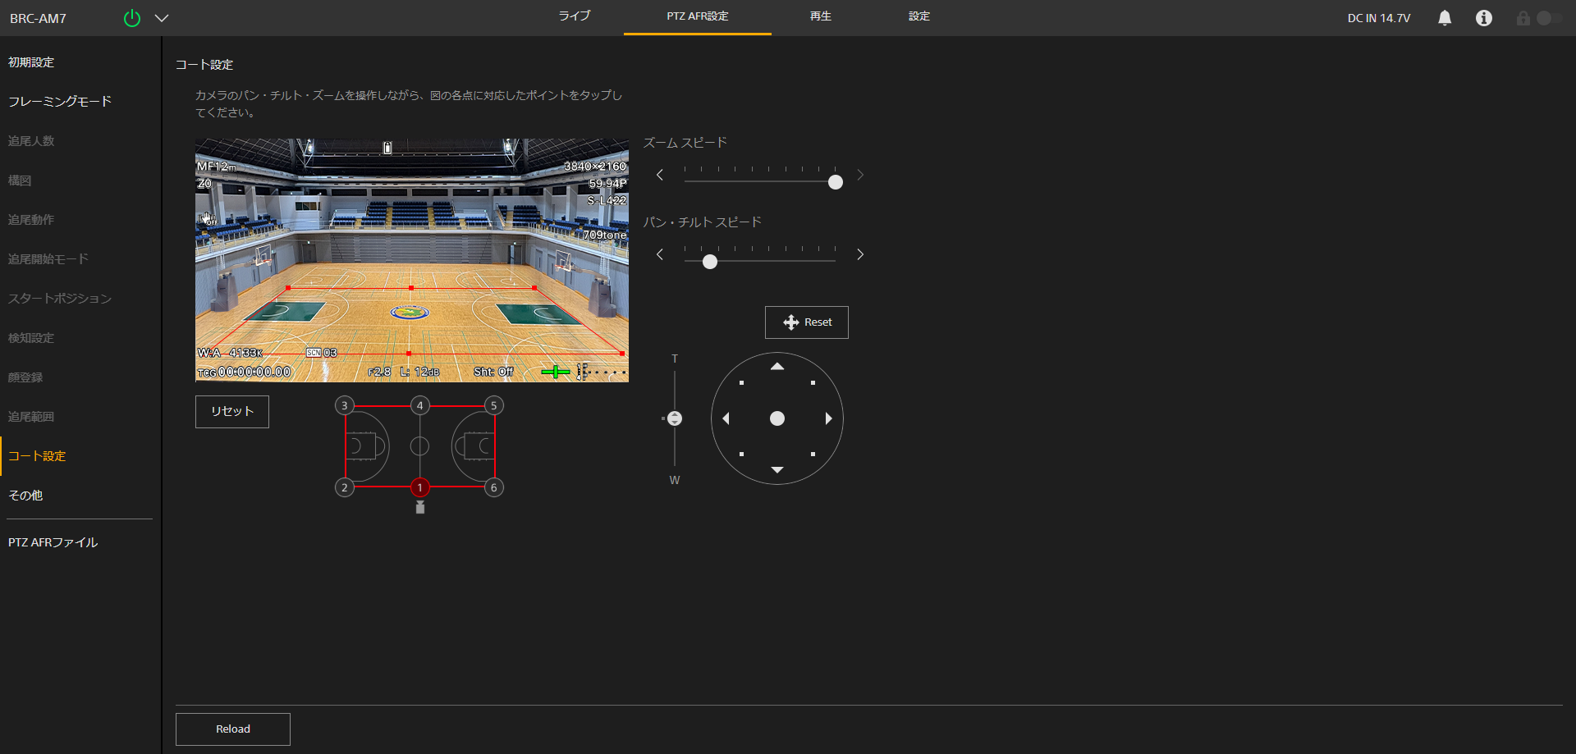The width and height of the screenshot is (1576, 754).
Task: Click the Reload button
Action: [x=233, y=729]
